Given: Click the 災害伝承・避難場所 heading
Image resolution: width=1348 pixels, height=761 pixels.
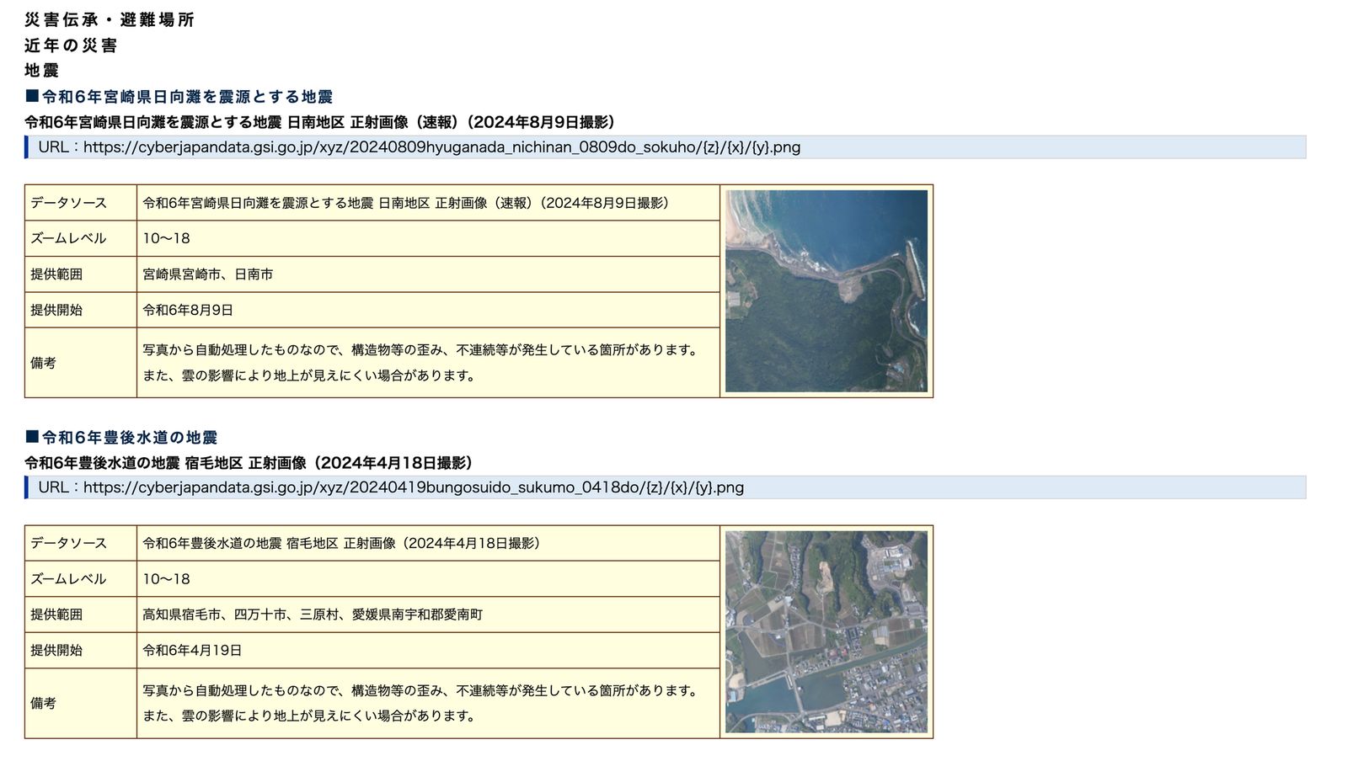Looking at the screenshot, I should point(110,19).
